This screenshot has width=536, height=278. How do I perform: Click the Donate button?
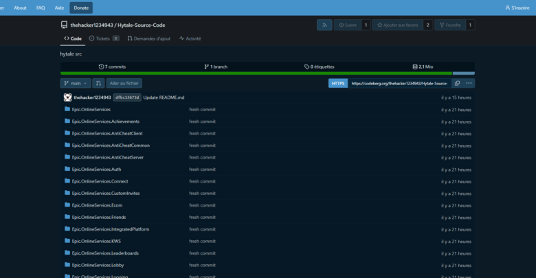[81, 8]
